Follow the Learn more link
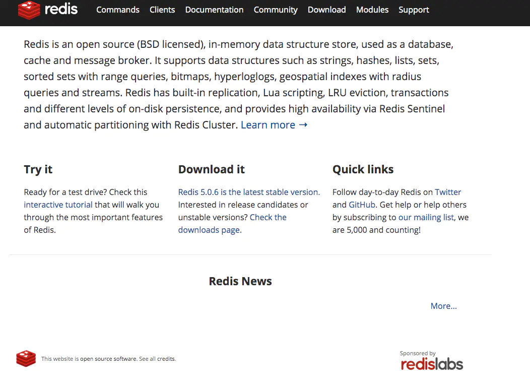Image resolution: width=530 pixels, height=387 pixels. click(x=274, y=125)
